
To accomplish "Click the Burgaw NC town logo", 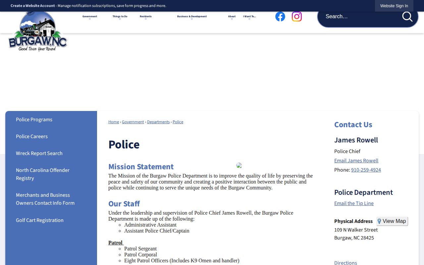I will (38, 31).
